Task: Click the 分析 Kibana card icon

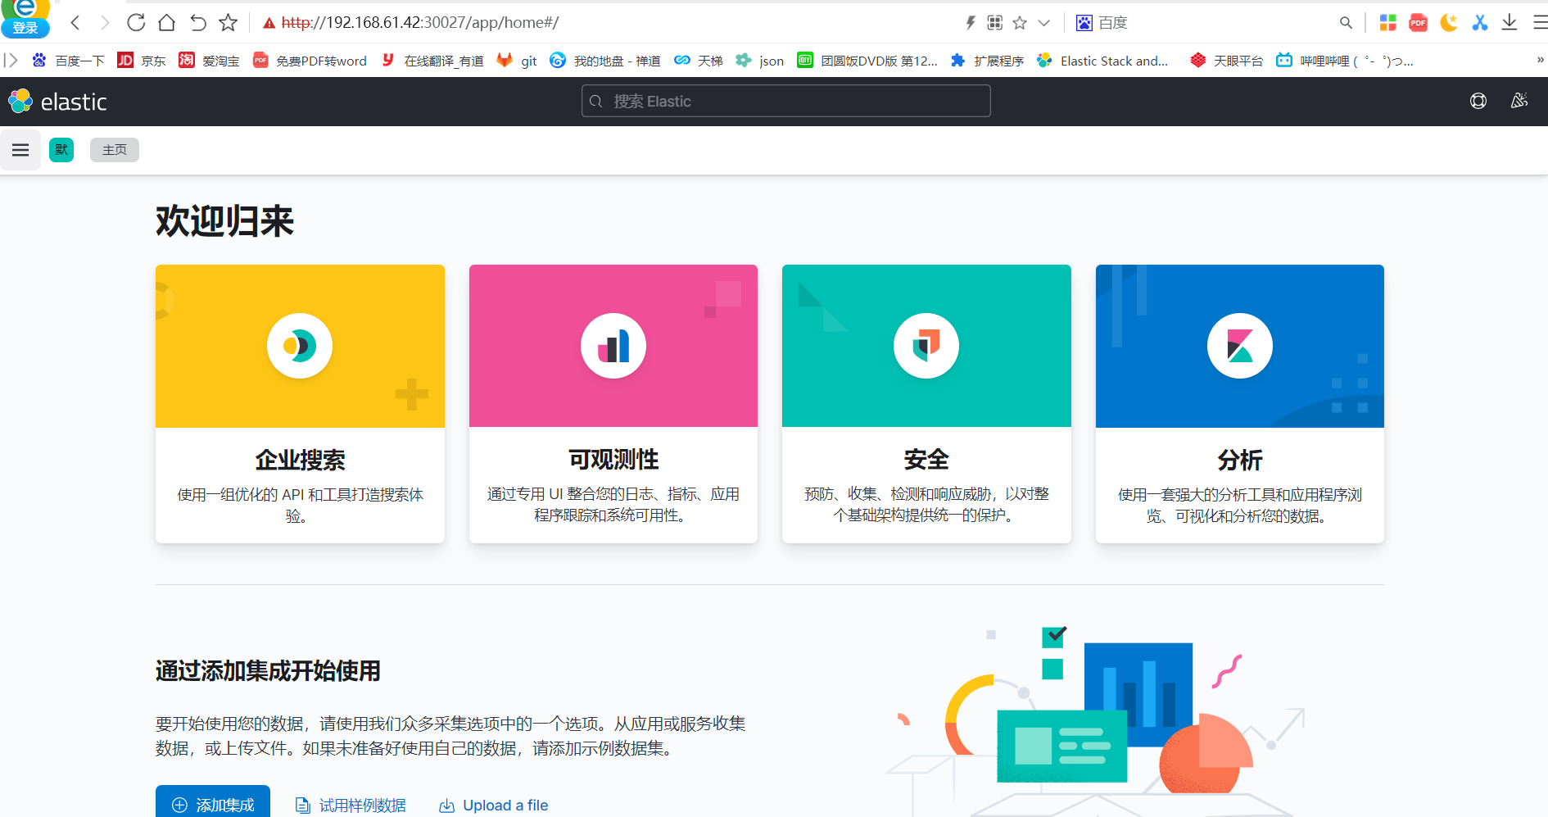Action: [x=1239, y=346]
